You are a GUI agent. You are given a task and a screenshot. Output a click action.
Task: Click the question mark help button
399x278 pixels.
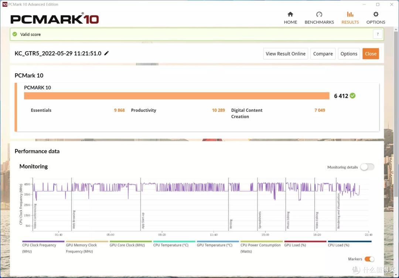click(378, 34)
